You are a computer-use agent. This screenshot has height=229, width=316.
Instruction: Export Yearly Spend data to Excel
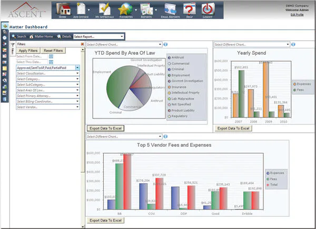(x=233, y=128)
